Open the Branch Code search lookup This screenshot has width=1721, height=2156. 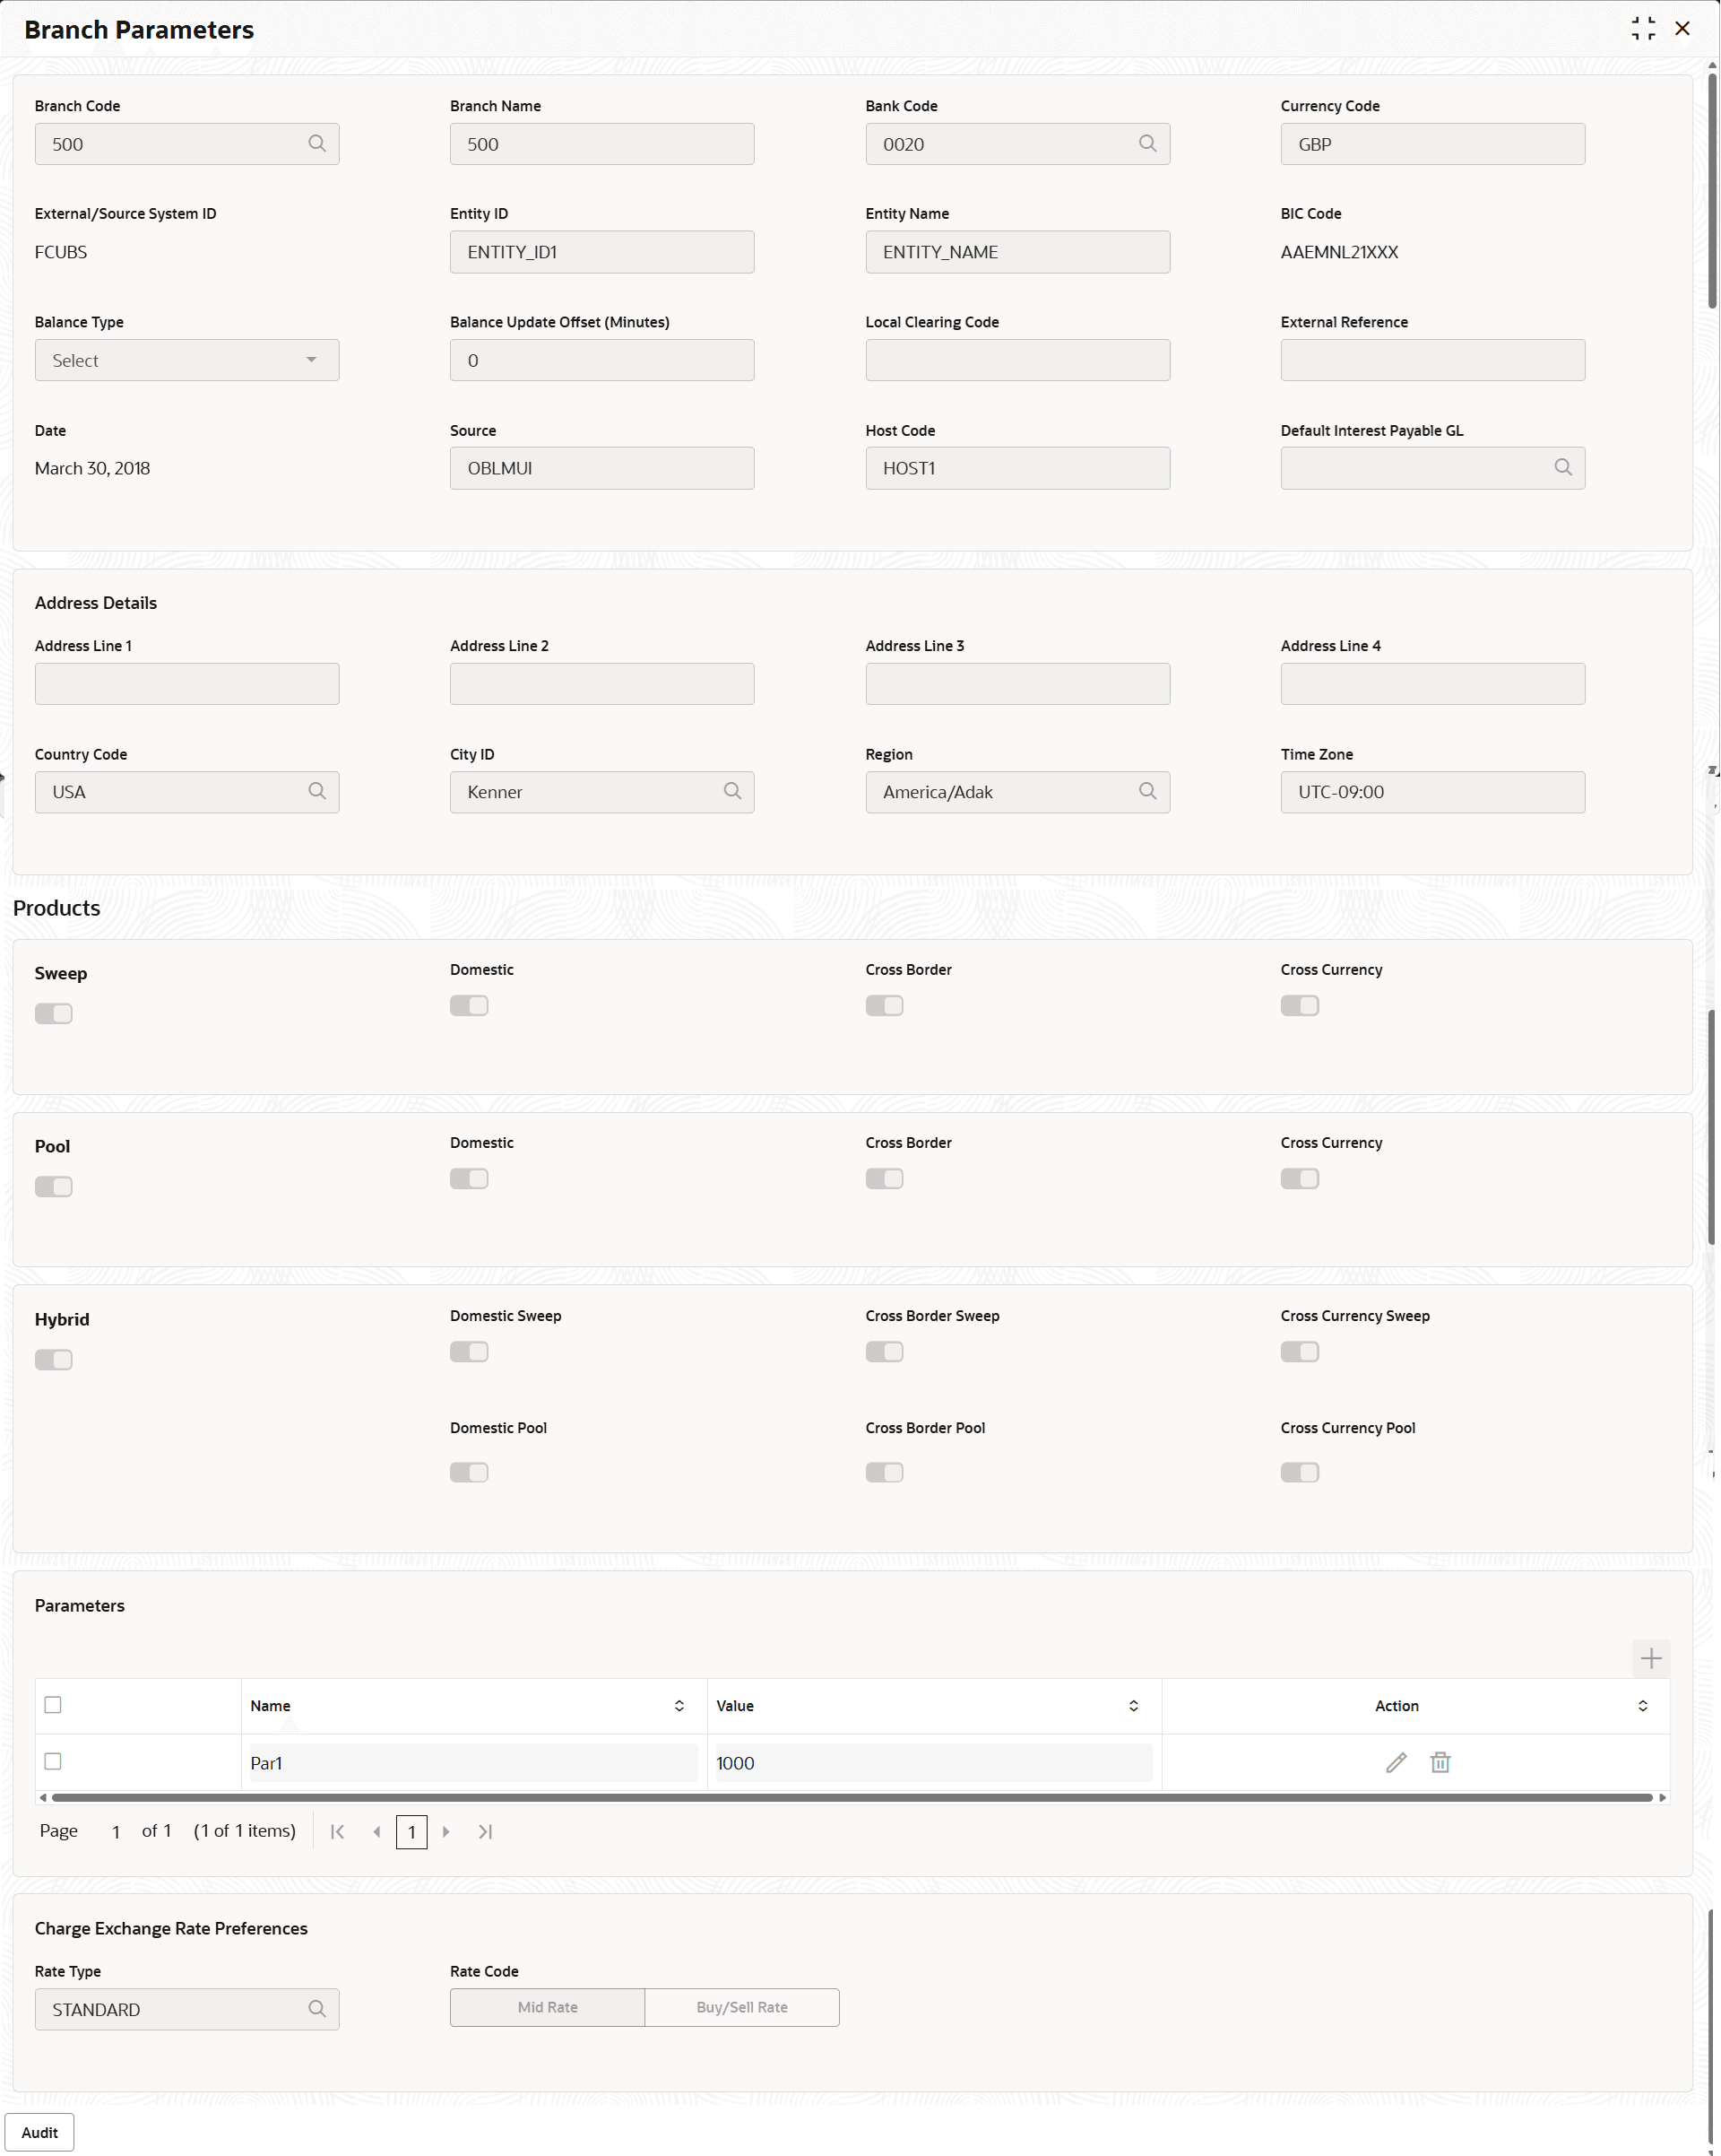click(x=316, y=143)
